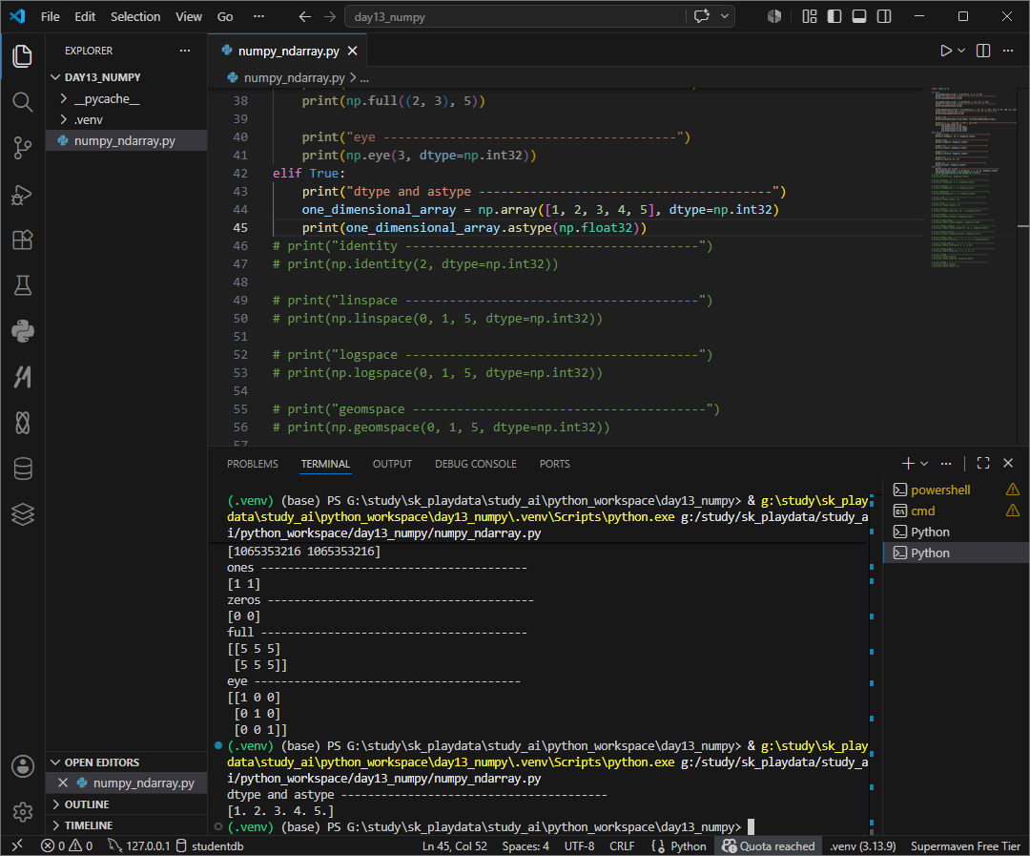This screenshot has height=856, width=1030.
Task: Open the Python environments view
Action: click(22, 331)
